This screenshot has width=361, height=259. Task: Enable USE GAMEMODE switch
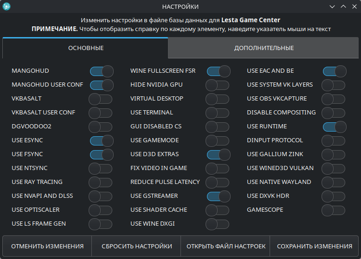[217, 140]
